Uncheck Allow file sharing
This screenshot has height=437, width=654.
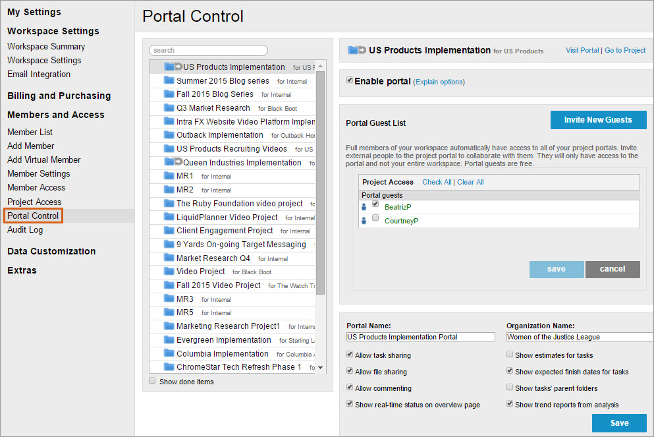click(348, 371)
